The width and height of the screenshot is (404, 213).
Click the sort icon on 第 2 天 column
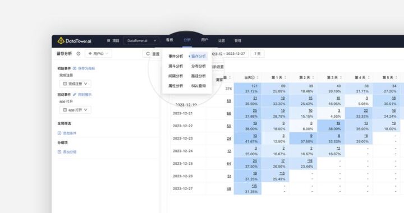[x=313, y=77]
